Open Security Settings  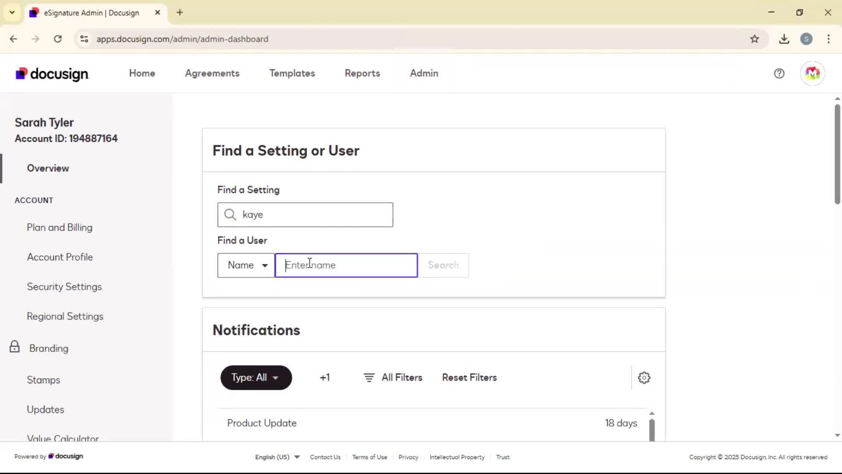coord(64,287)
